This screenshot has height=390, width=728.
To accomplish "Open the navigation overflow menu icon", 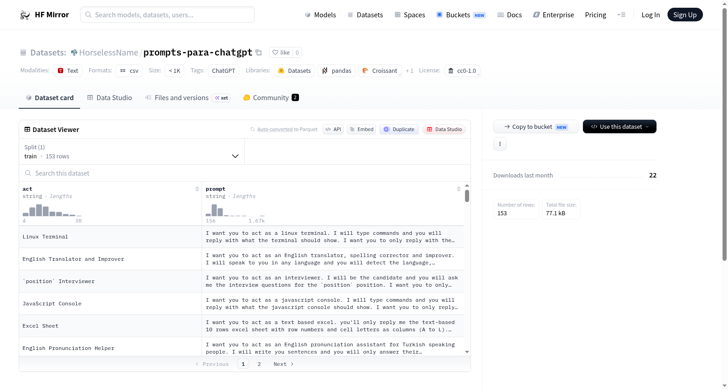I will pos(621,15).
